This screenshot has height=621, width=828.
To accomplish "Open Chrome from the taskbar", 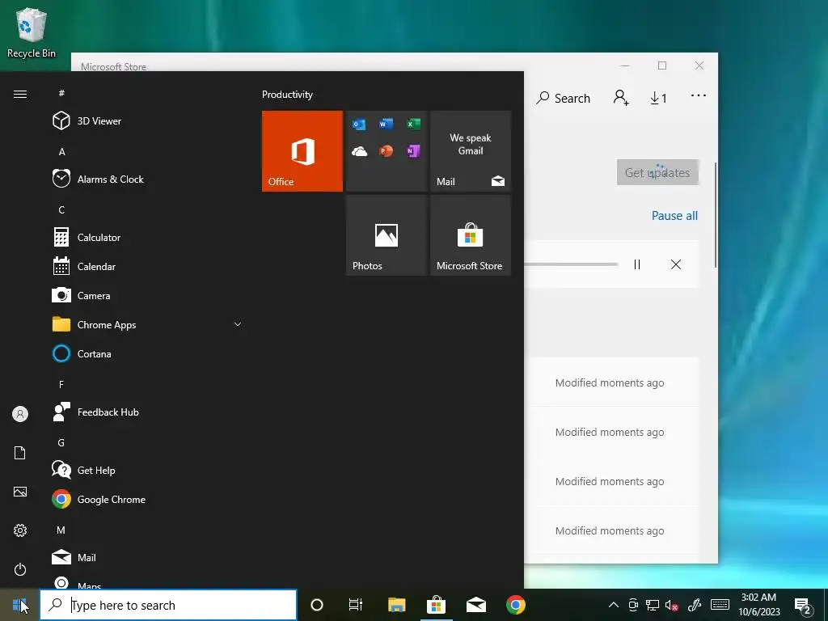I will coord(516,605).
